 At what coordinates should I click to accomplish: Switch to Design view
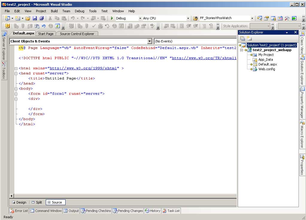(x=19, y=202)
